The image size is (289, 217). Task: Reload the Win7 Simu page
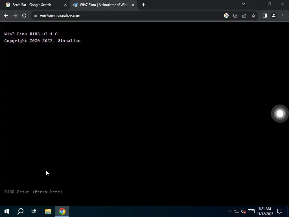tap(24, 16)
